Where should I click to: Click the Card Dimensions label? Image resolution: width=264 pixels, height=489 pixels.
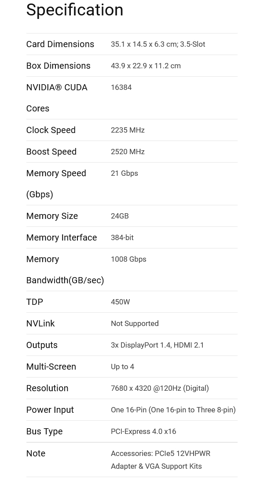point(60,44)
